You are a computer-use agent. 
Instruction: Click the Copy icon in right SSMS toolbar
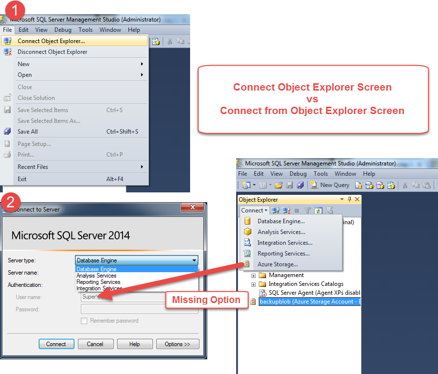click(x=415, y=185)
